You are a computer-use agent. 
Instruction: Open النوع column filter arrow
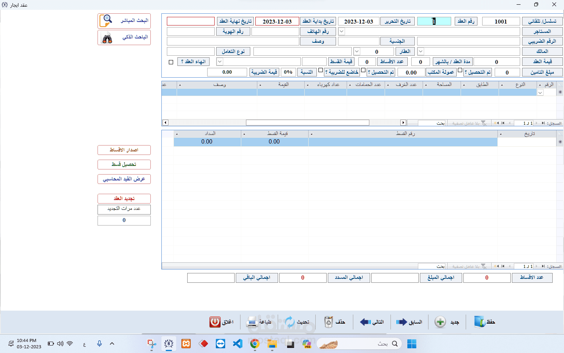click(502, 85)
